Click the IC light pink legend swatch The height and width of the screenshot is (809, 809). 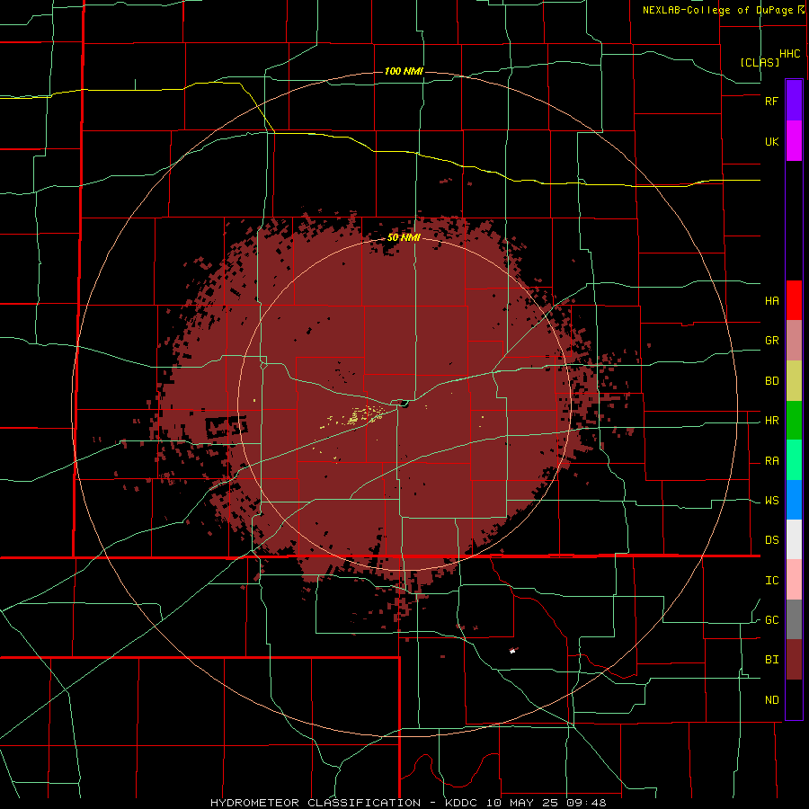coord(794,580)
